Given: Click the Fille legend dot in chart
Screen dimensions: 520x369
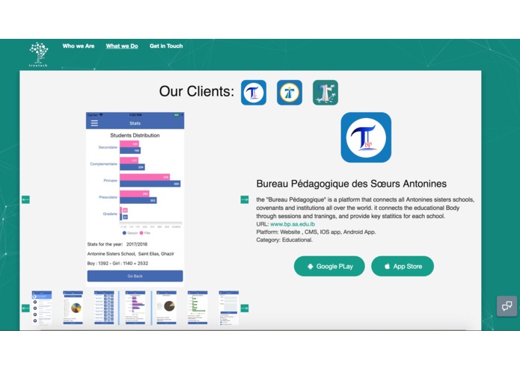Looking at the screenshot, I should (141, 233).
